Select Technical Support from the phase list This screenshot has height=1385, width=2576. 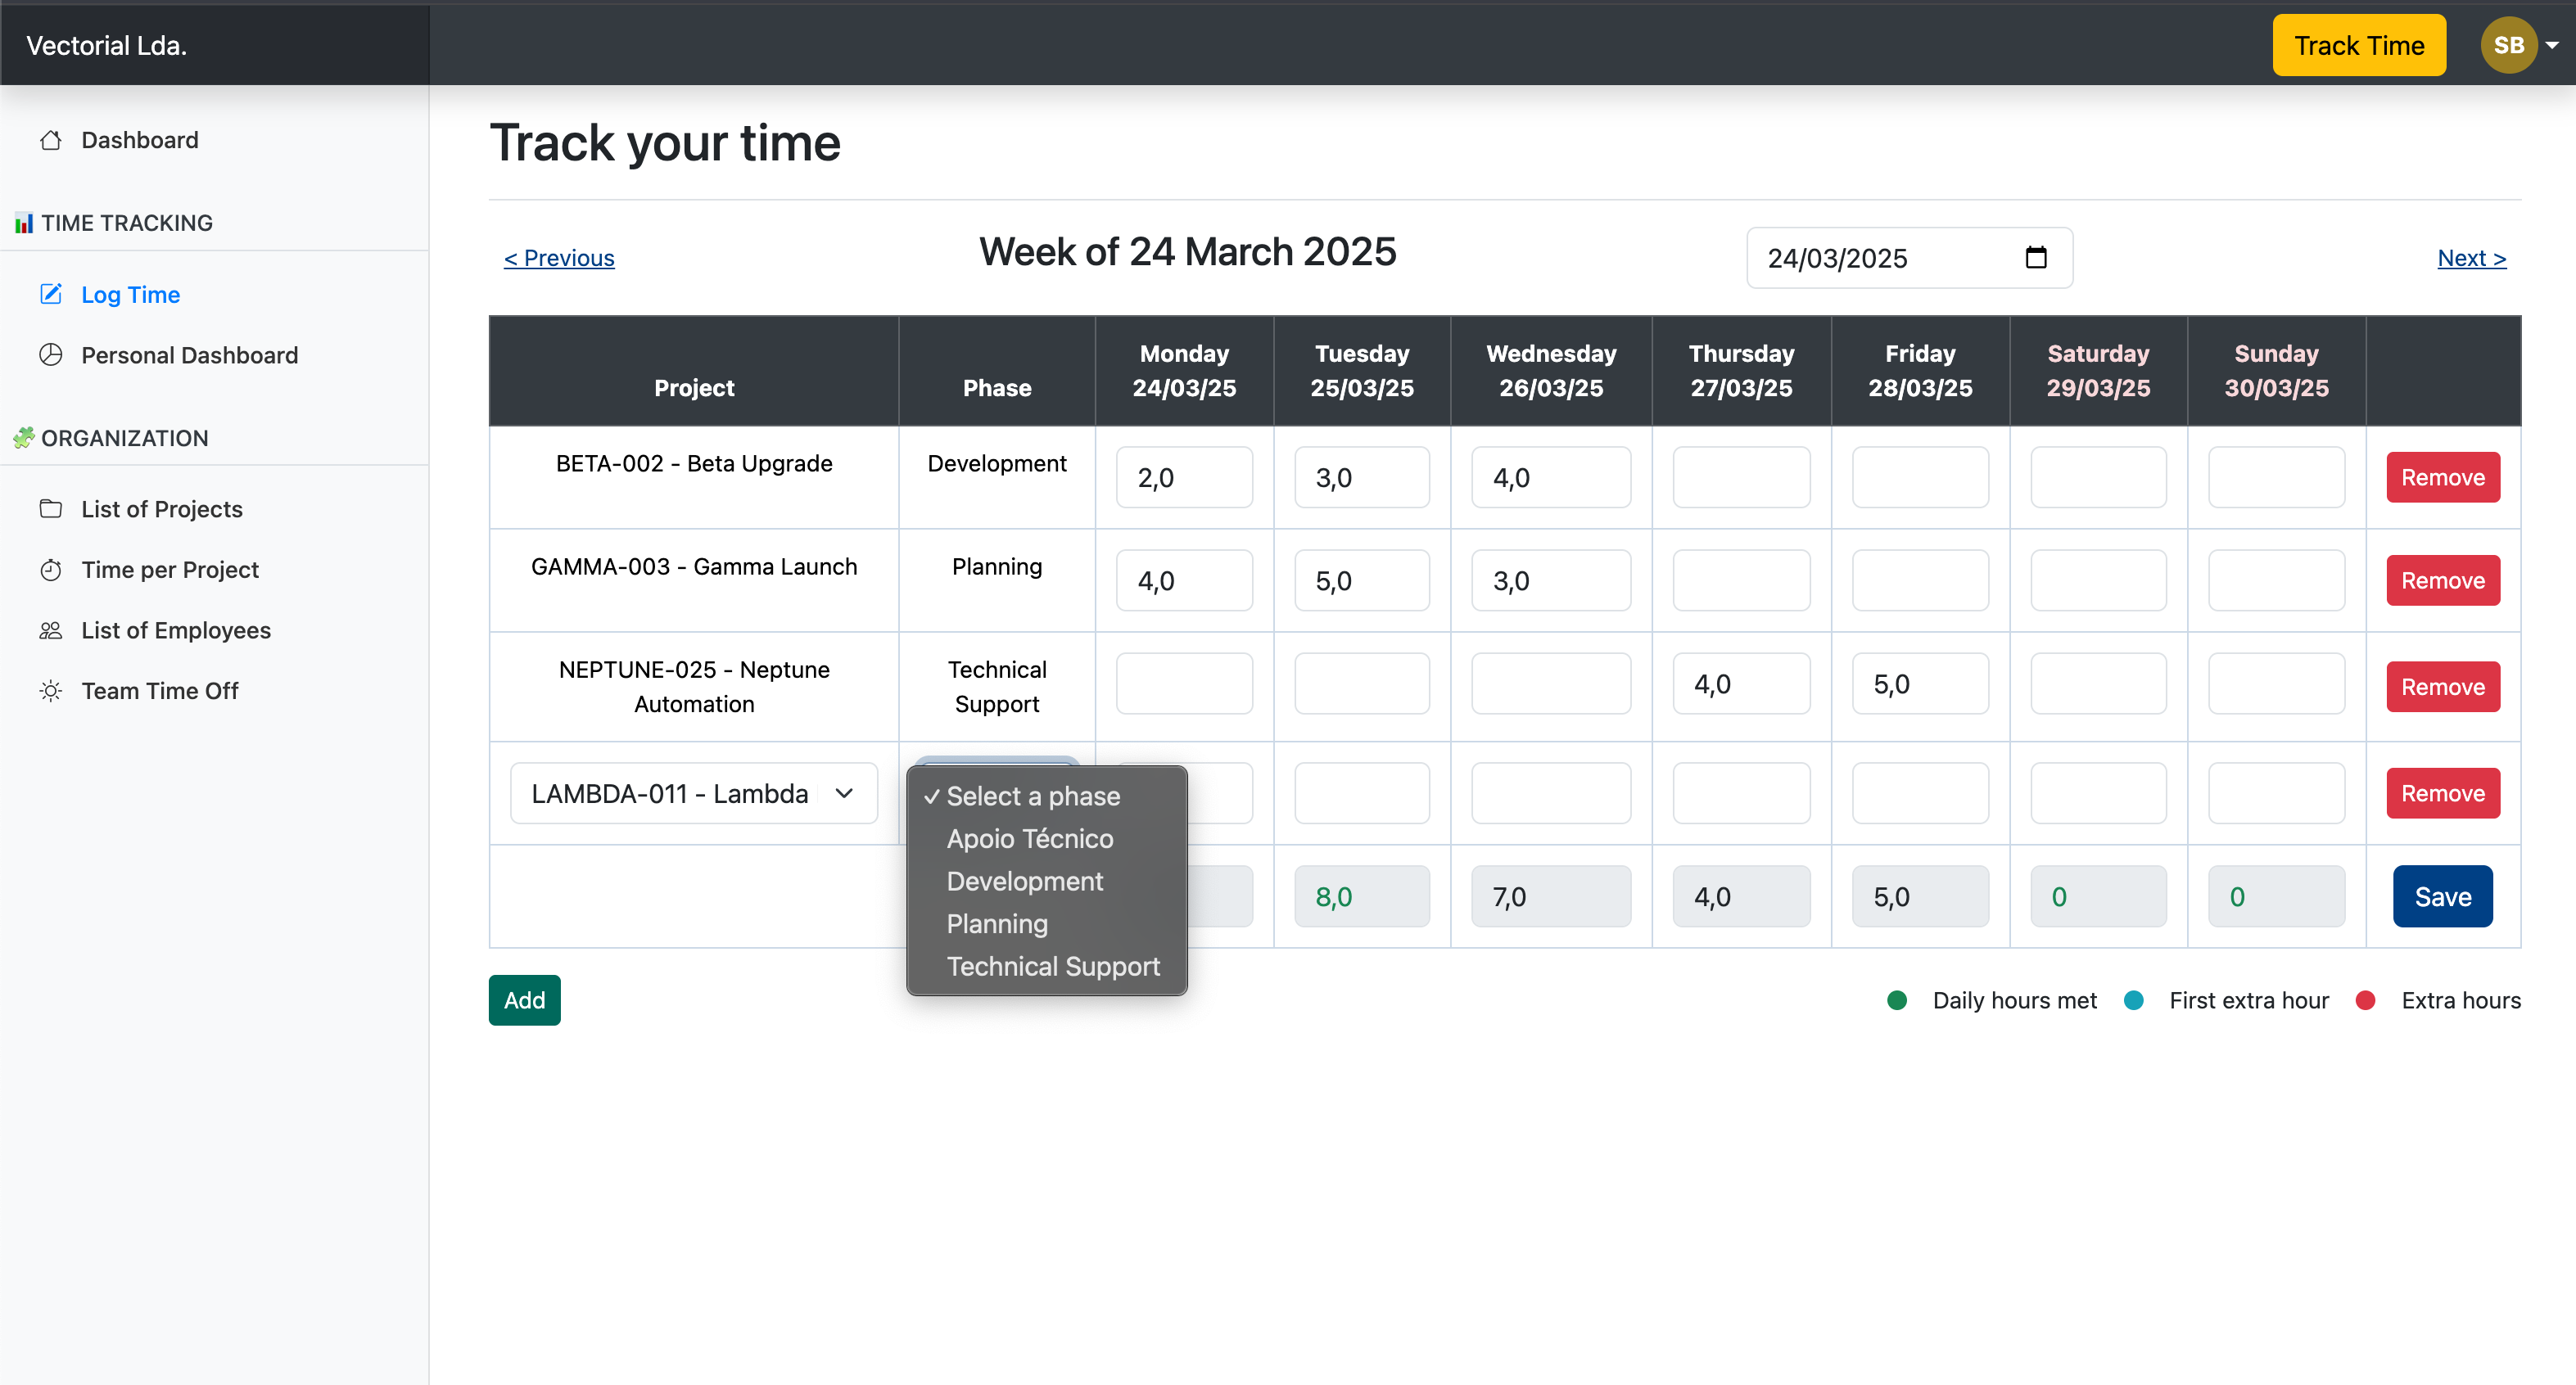click(x=1052, y=966)
